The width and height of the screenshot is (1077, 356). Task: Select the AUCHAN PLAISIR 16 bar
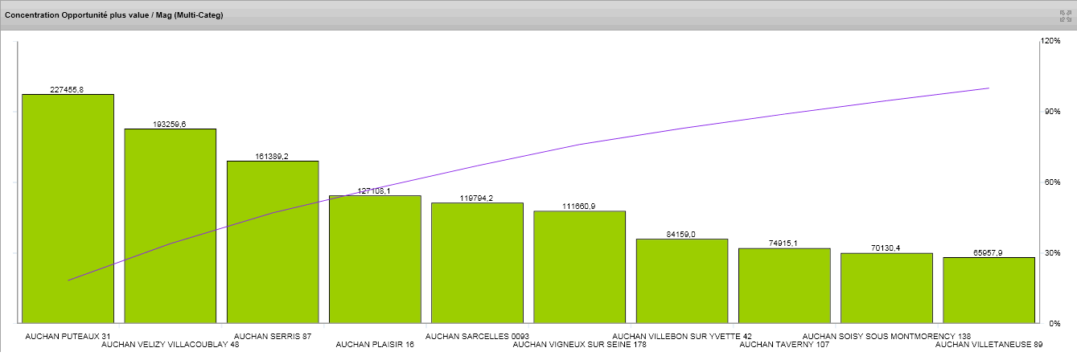tap(375, 259)
